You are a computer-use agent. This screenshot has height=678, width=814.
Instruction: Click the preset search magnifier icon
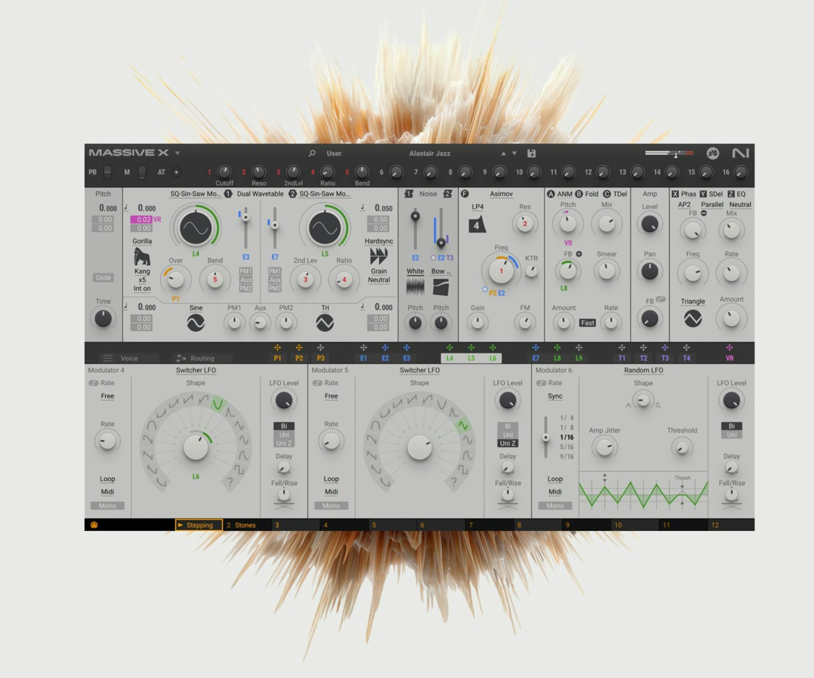click(312, 153)
